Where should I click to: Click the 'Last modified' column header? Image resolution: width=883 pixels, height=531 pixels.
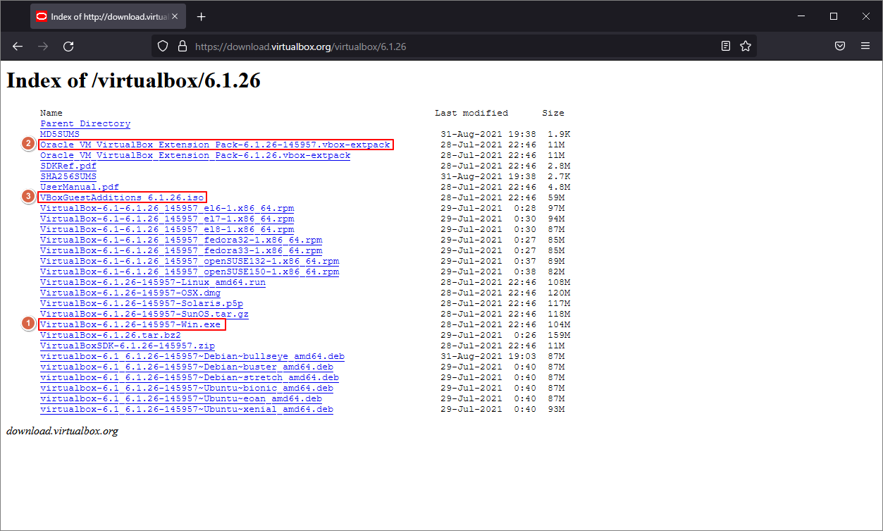[x=471, y=113]
